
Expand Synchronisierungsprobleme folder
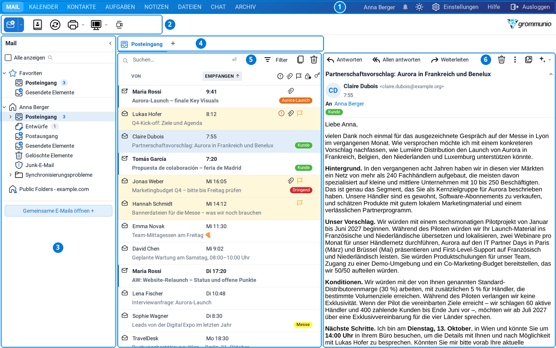pyautogui.click(x=10, y=175)
